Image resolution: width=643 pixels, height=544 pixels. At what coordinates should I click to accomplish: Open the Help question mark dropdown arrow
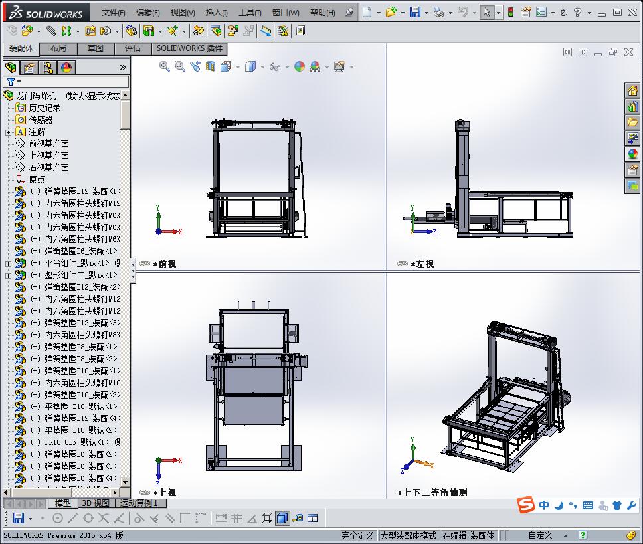click(589, 13)
